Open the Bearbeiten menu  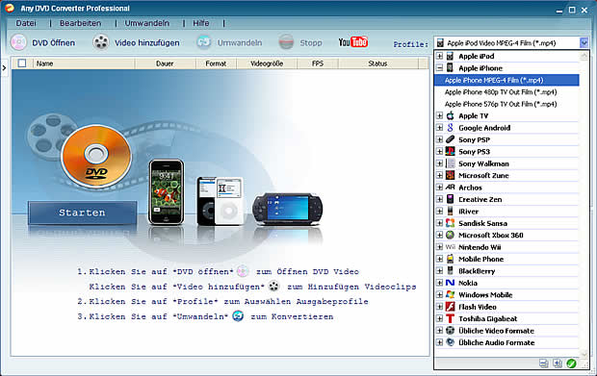coord(80,23)
